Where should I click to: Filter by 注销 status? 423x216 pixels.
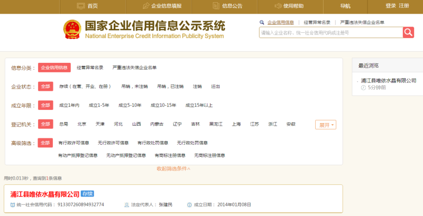(x=197, y=87)
